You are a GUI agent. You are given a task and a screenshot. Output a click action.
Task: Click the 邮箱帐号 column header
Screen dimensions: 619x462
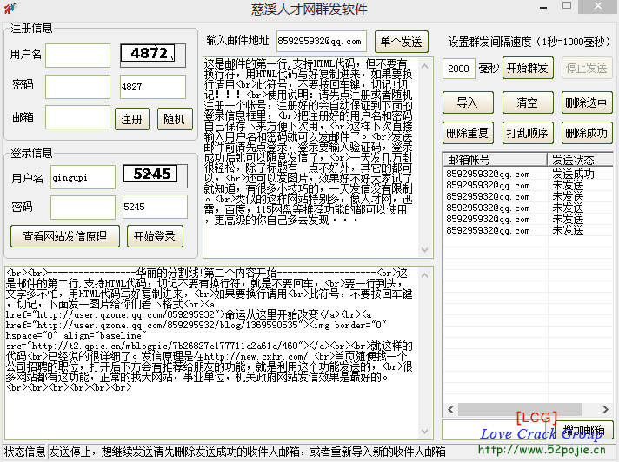[495, 161]
